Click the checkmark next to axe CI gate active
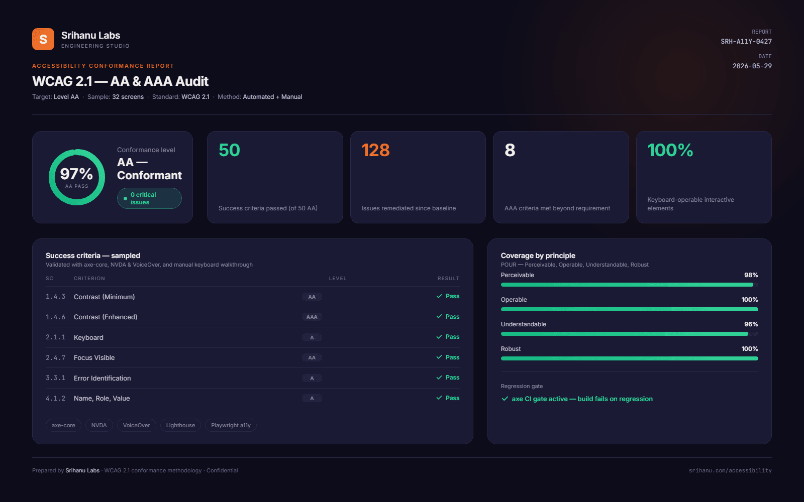Image resolution: width=804 pixels, height=502 pixels. [x=505, y=399]
